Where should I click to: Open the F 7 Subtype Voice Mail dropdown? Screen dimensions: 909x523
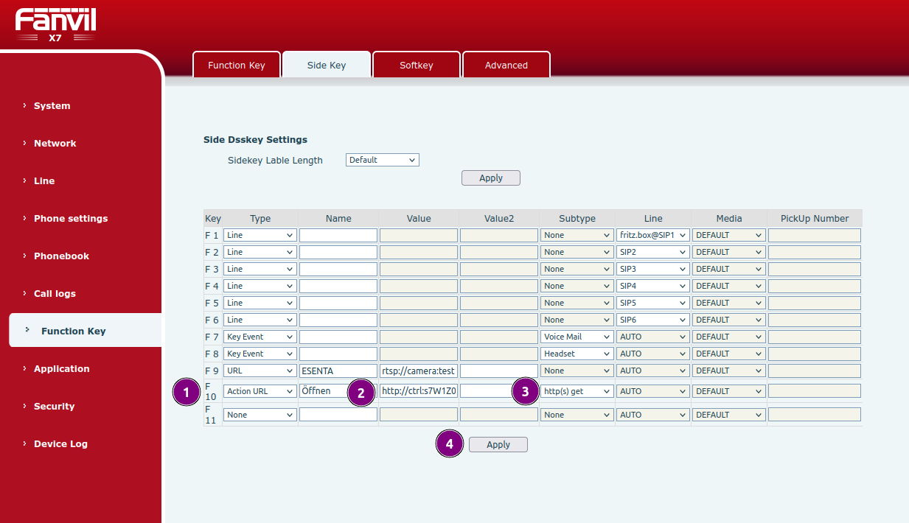pyautogui.click(x=577, y=337)
